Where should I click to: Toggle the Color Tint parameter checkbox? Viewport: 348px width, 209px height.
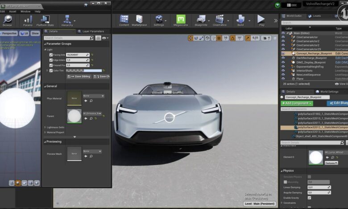coord(51,71)
